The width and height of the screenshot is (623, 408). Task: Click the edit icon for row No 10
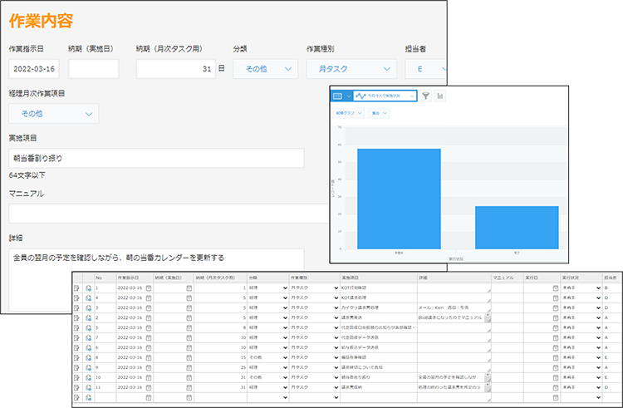click(77, 377)
